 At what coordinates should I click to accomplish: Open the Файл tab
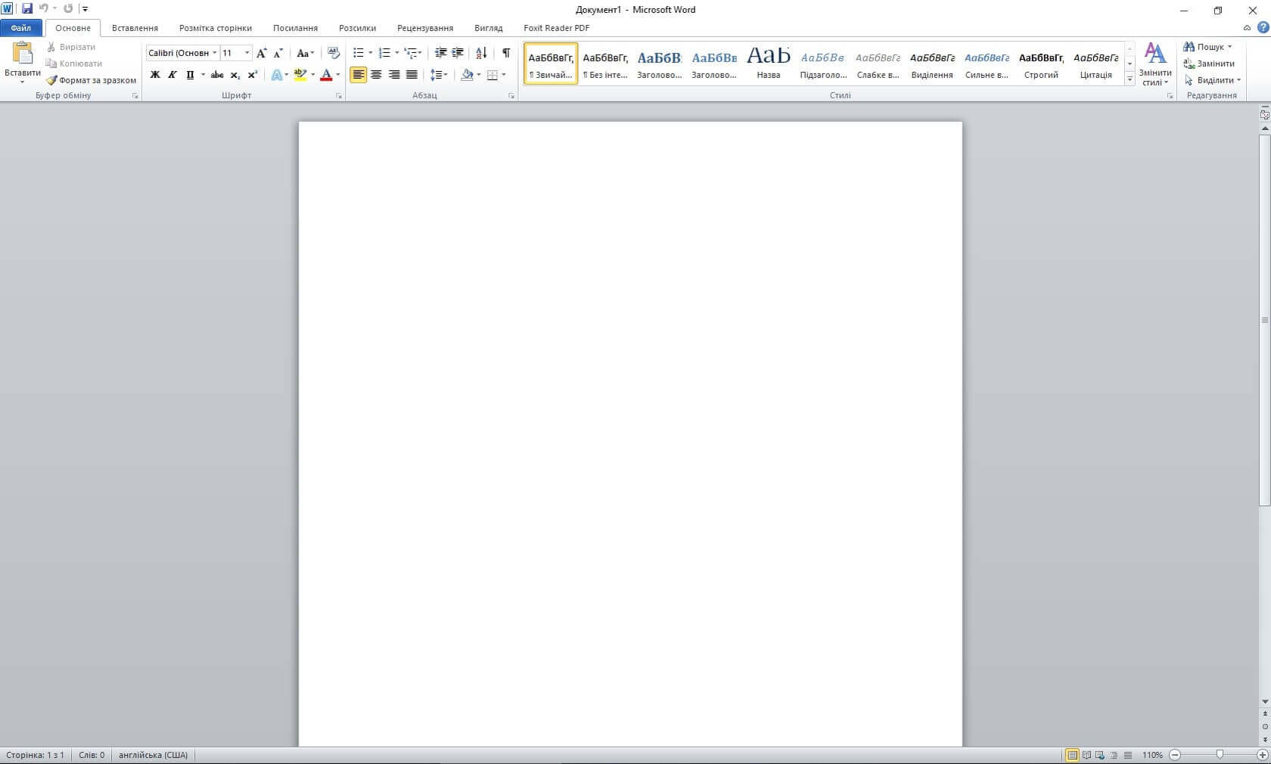point(21,28)
